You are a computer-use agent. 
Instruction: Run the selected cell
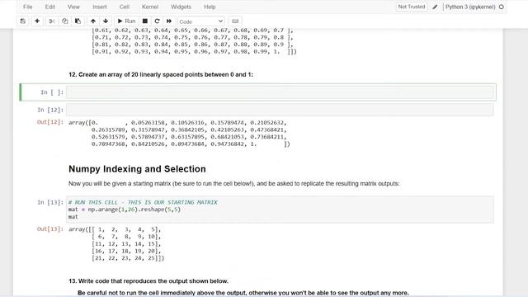click(126, 21)
